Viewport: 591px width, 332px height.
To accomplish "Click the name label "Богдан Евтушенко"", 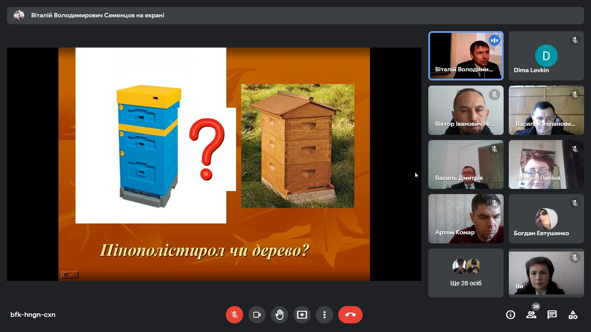I will (541, 233).
